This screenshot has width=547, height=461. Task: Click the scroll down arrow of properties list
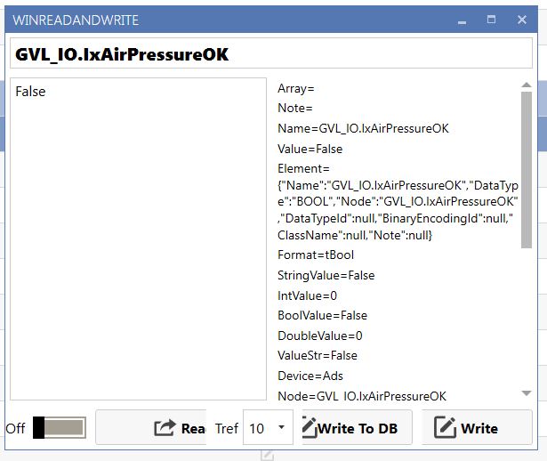527,393
